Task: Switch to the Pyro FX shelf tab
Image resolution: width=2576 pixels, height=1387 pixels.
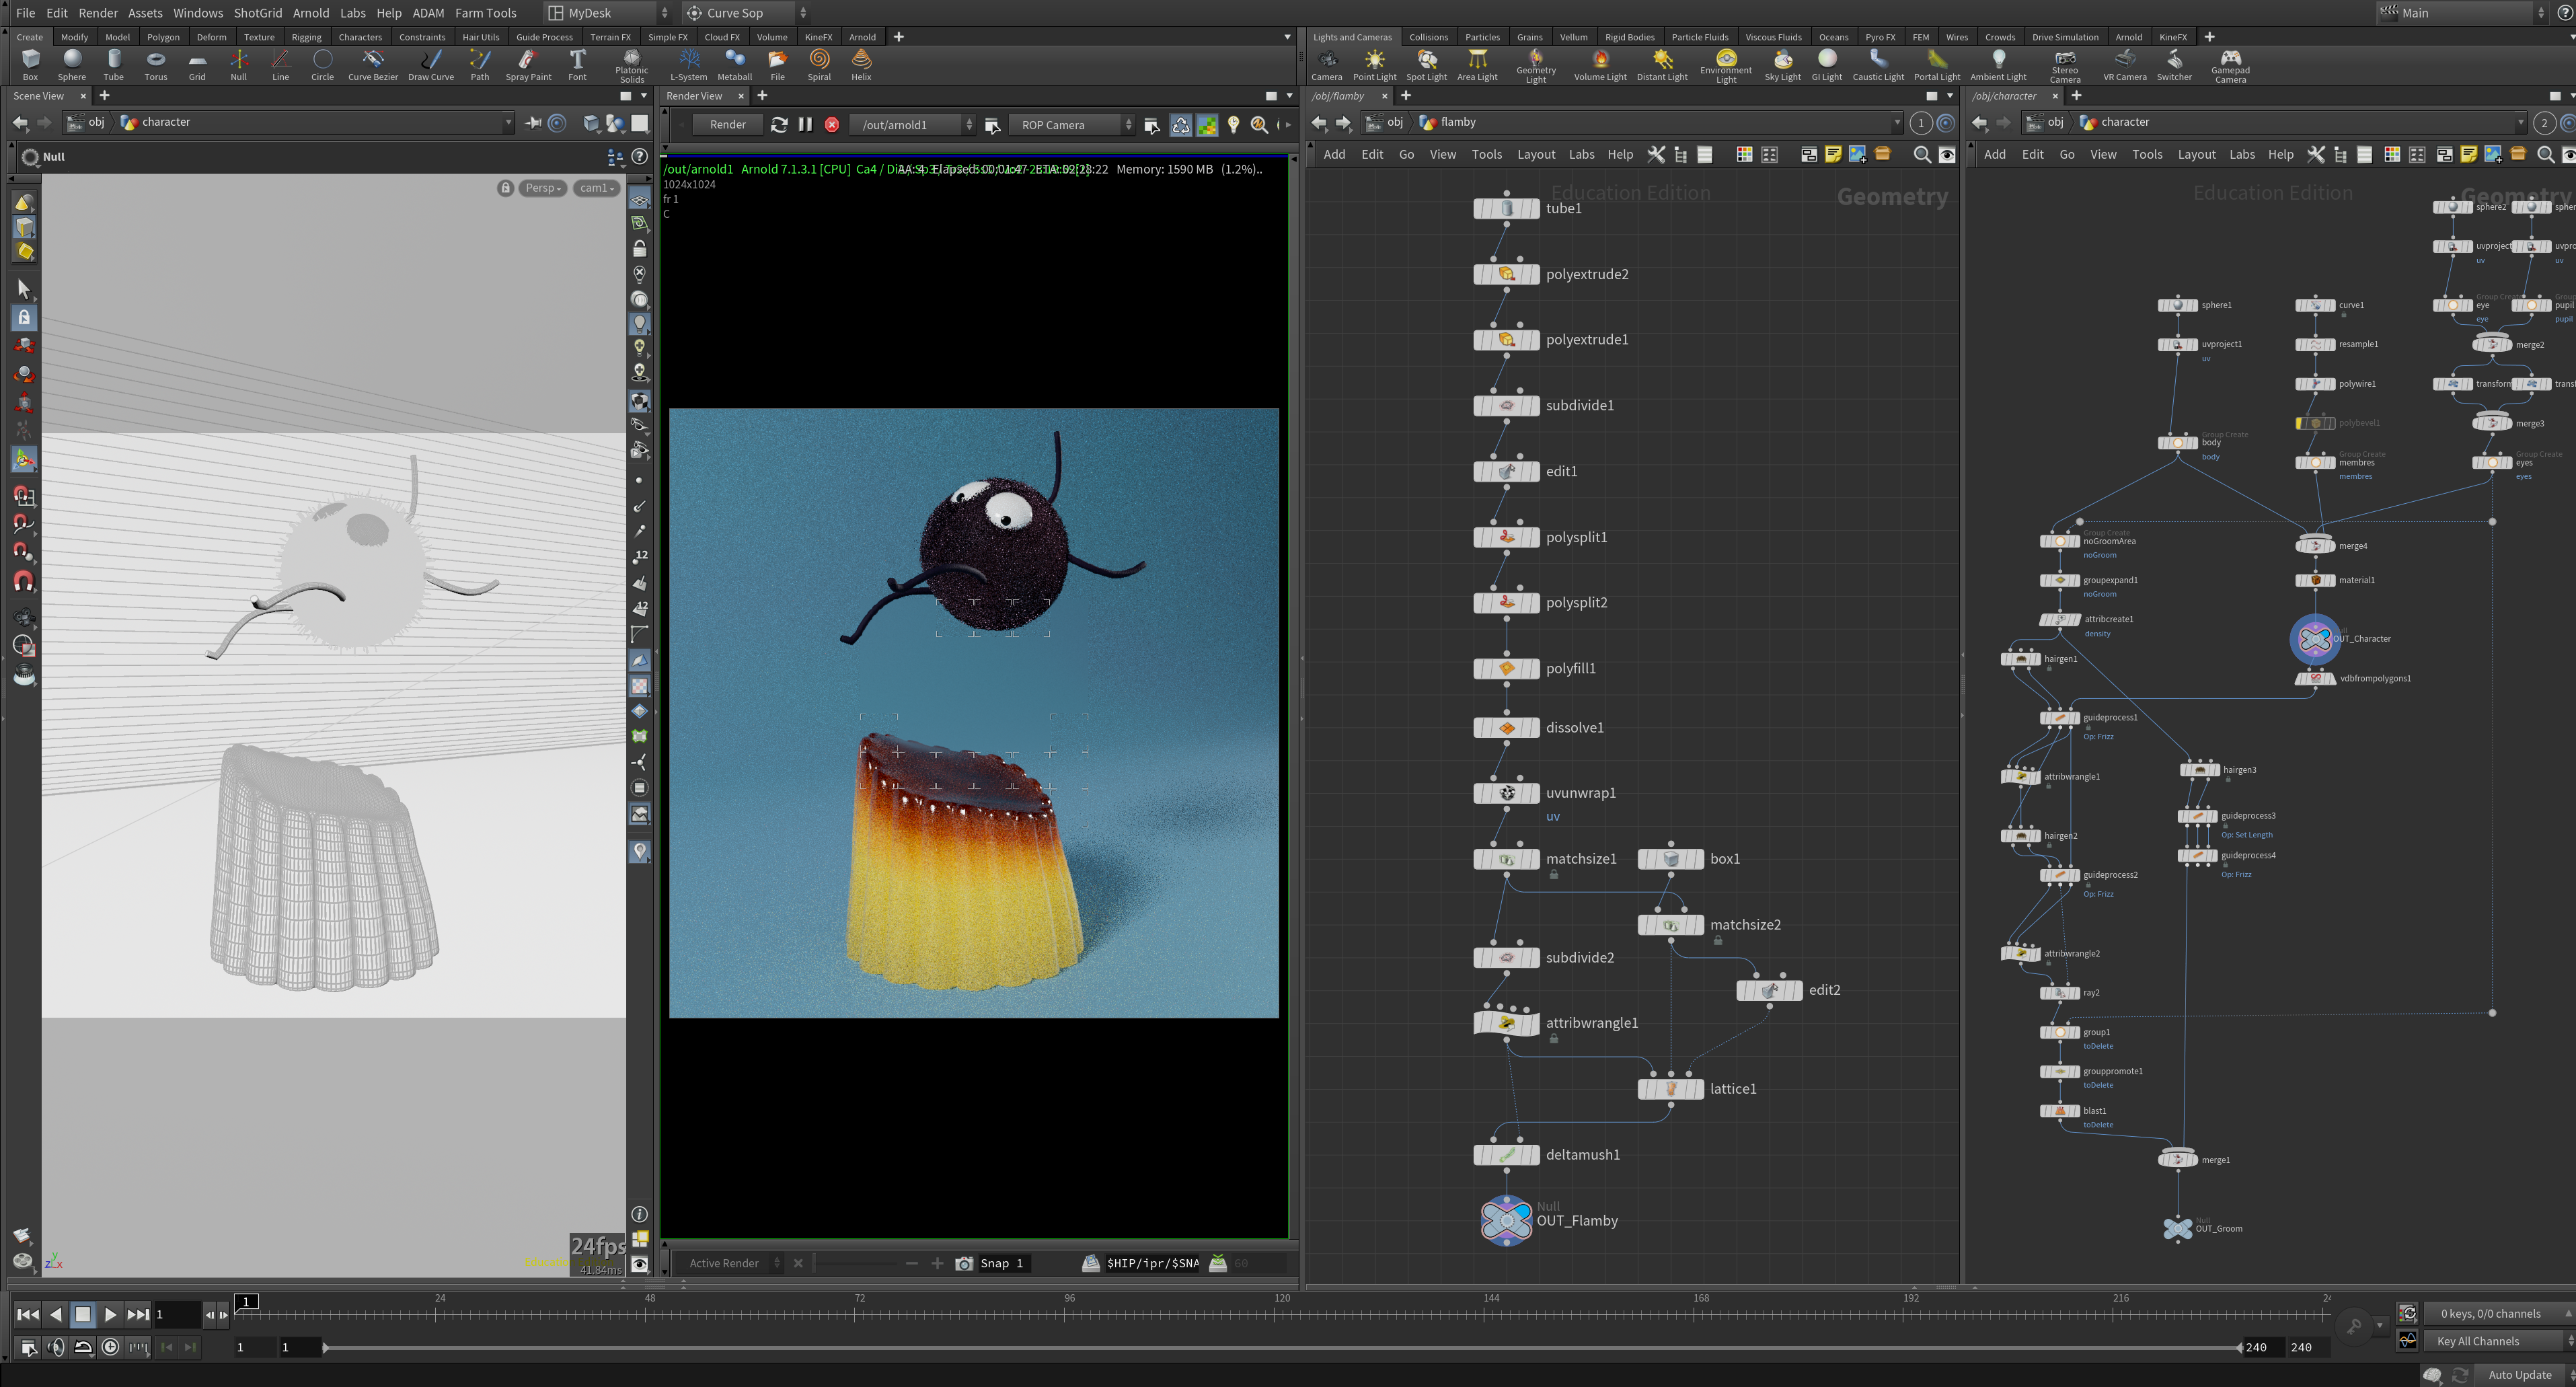Action: click(x=1880, y=37)
